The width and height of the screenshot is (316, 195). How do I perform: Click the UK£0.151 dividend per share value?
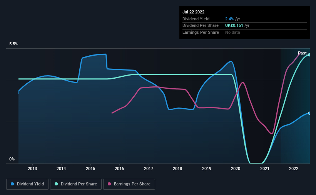pyautogui.click(x=234, y=26)
